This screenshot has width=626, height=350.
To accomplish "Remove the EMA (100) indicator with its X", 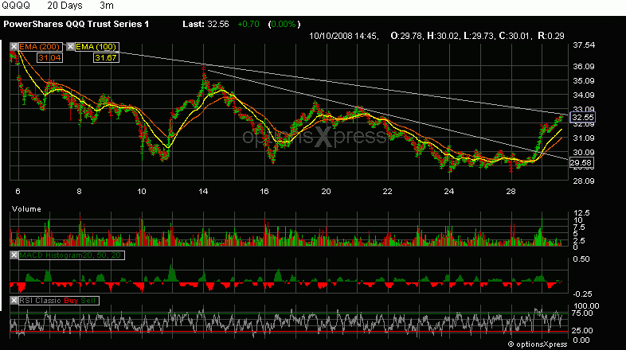I will point(70,47).
